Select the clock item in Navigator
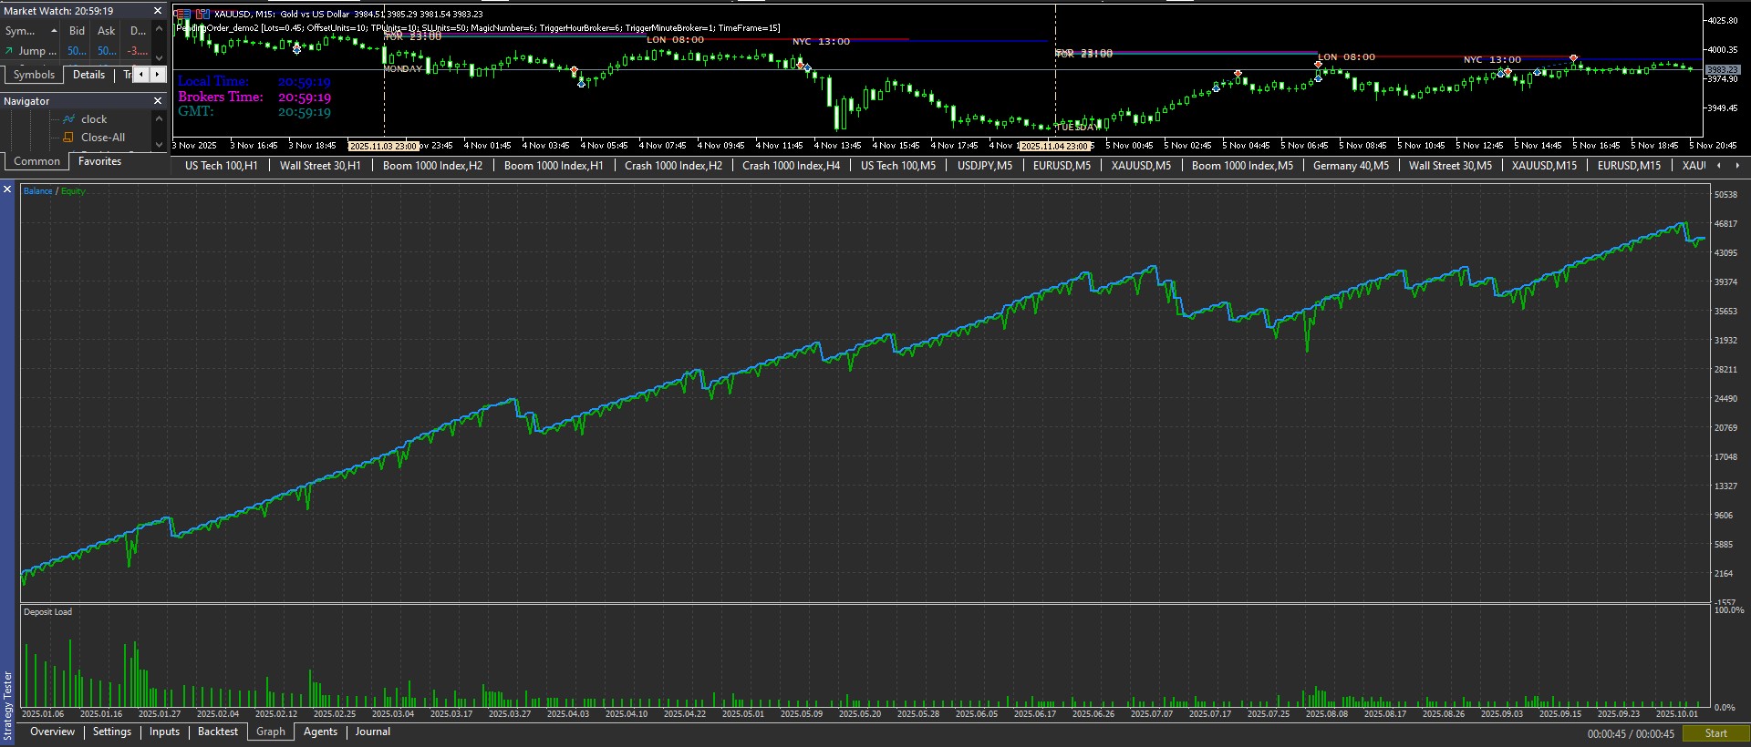Image resolution: width=1751 pixels, height=747 pixels. pyautogui.click(x=94, y=119)
